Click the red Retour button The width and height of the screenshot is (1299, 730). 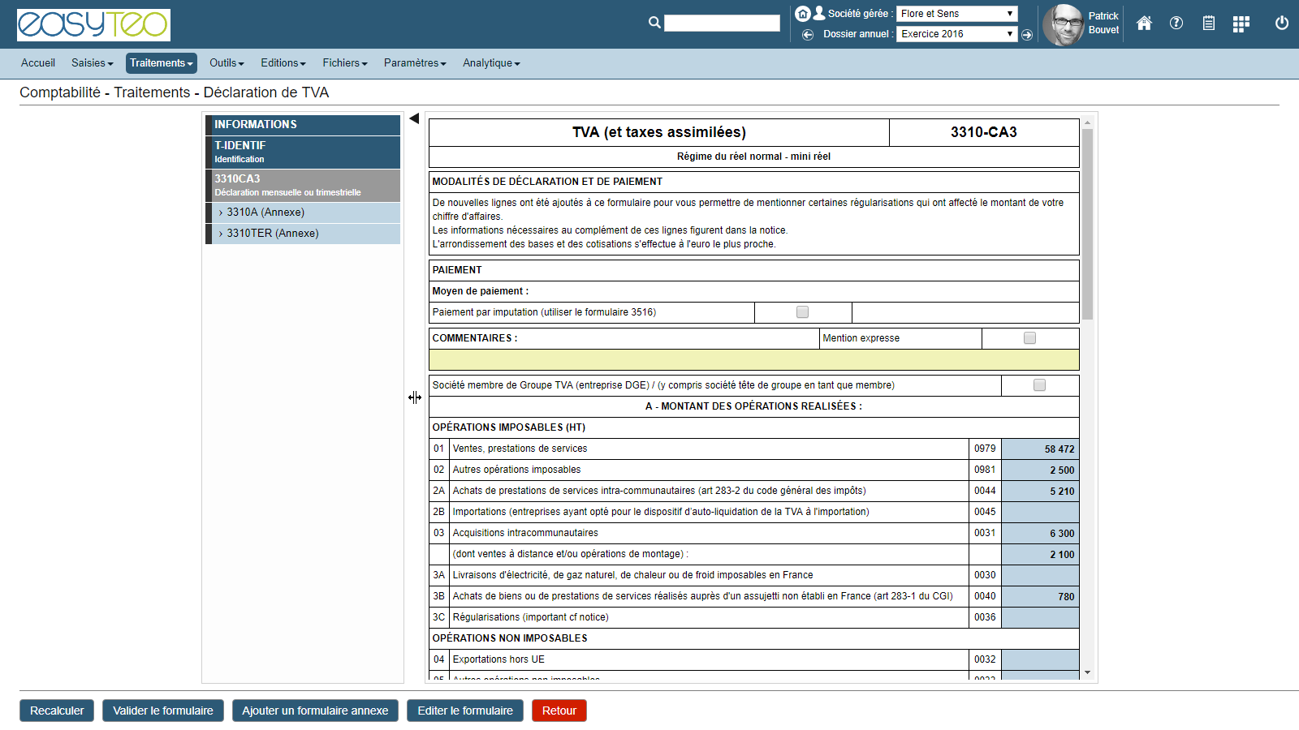pyautogui.click(x=559, y=711)
